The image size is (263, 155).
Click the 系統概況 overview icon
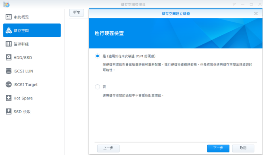coord(9,17)
